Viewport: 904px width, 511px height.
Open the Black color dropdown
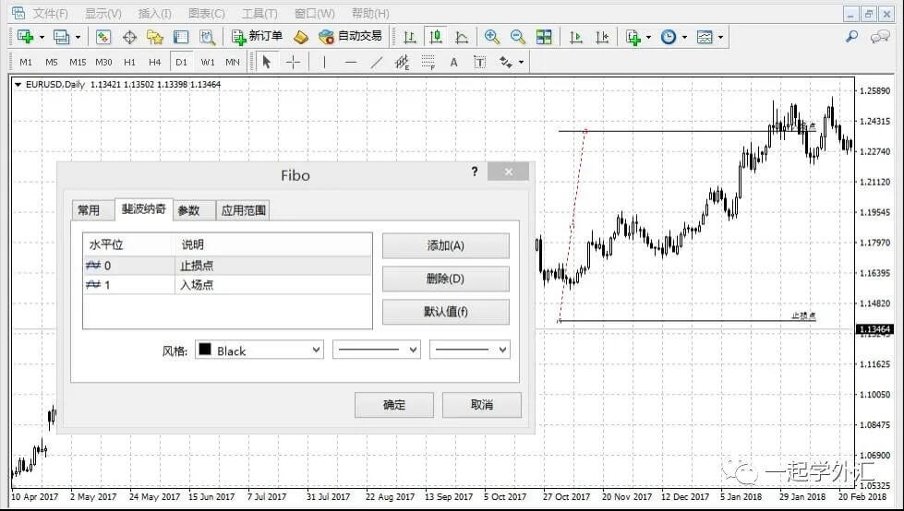(x=259, y=350)
